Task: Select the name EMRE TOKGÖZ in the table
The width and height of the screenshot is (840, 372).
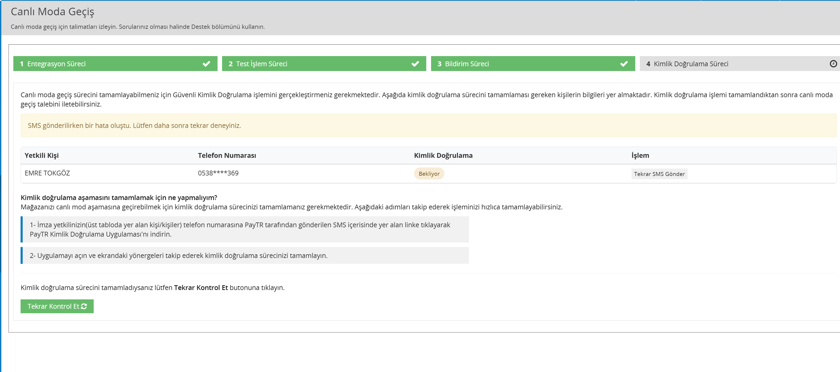Action: coord(47,173)
